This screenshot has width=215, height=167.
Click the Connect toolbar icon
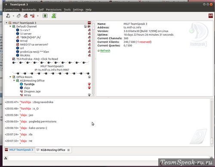8,15
